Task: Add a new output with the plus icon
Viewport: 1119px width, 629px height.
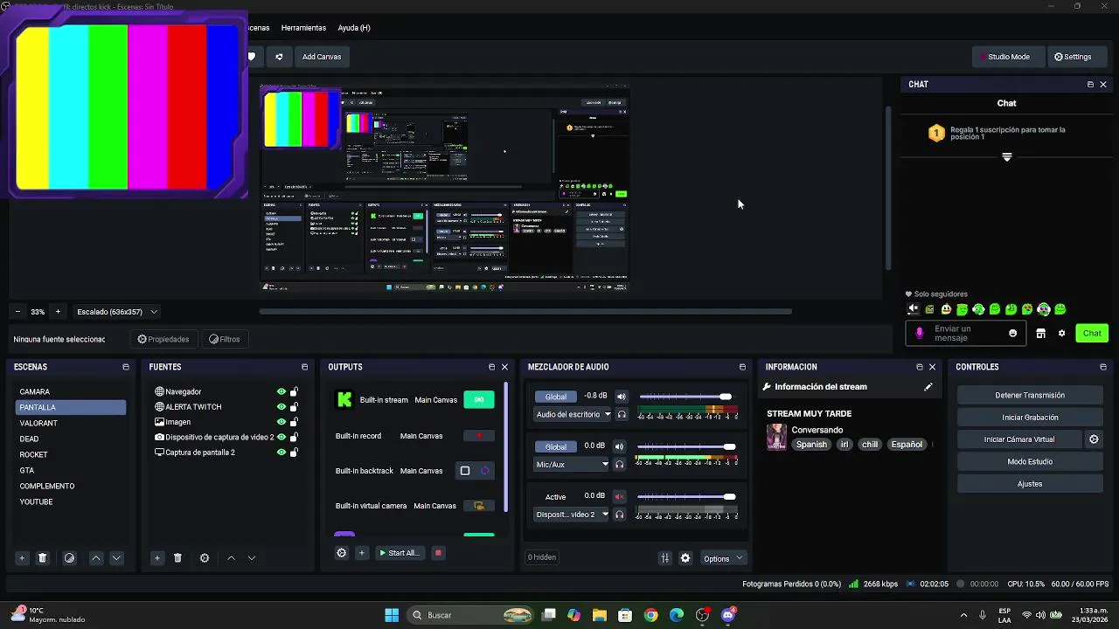Action: (x=361, y=553)
